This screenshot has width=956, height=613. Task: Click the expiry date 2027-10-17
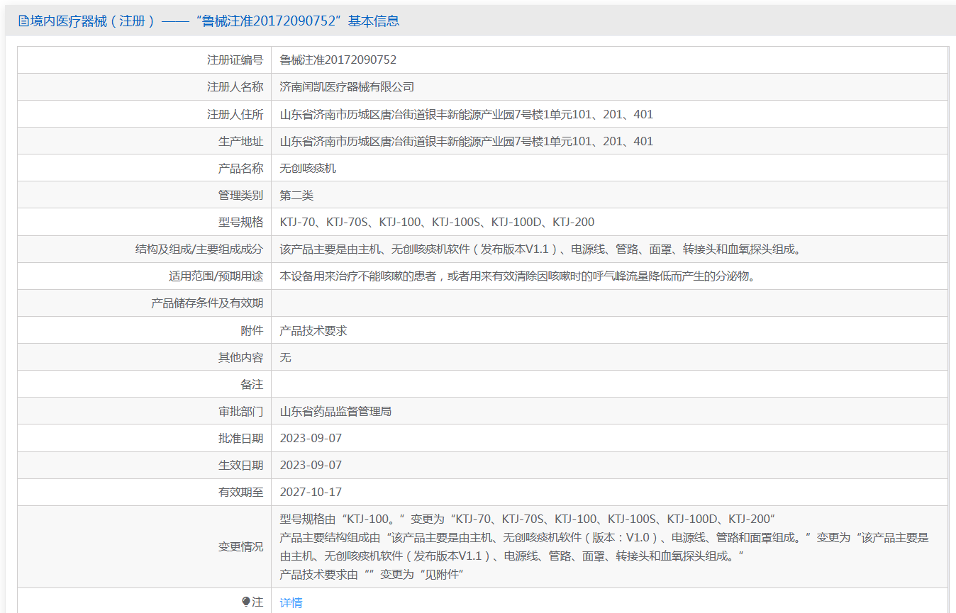tap(311, 492)
